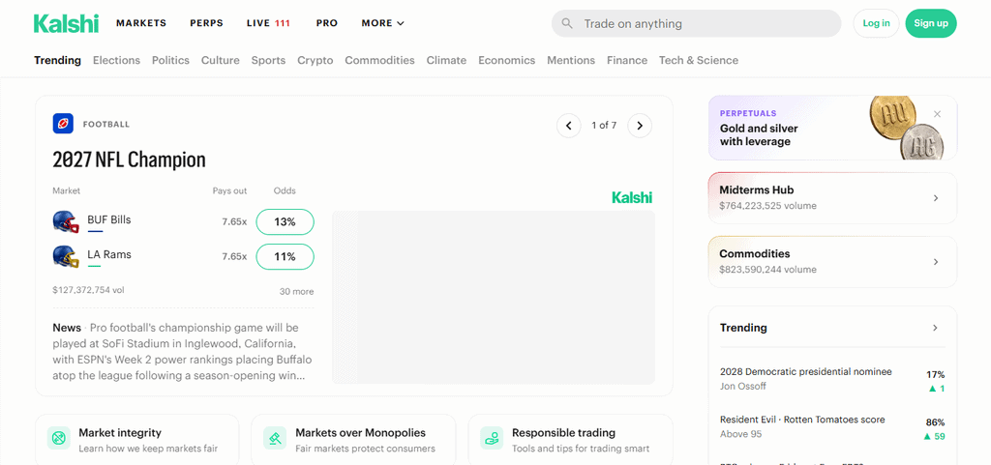
Task: Click the Midterms Hub title
Action: (757, 189)
